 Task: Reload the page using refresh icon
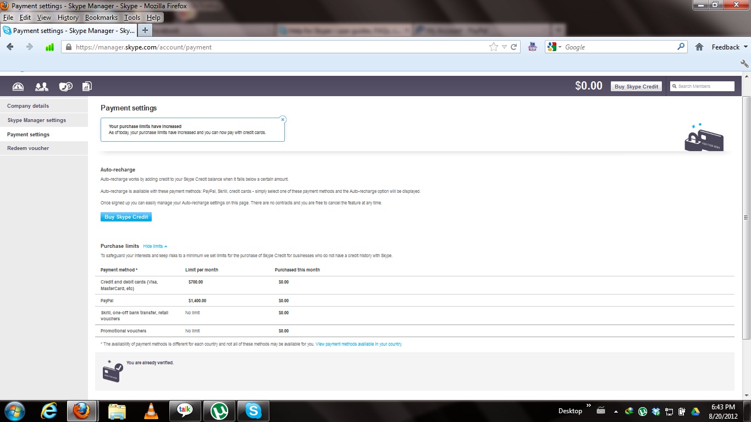pyautogui.click(x=514, y=47)
